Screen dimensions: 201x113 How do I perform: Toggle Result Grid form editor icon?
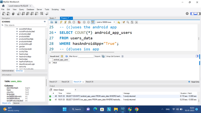click(x=62, y=56)
